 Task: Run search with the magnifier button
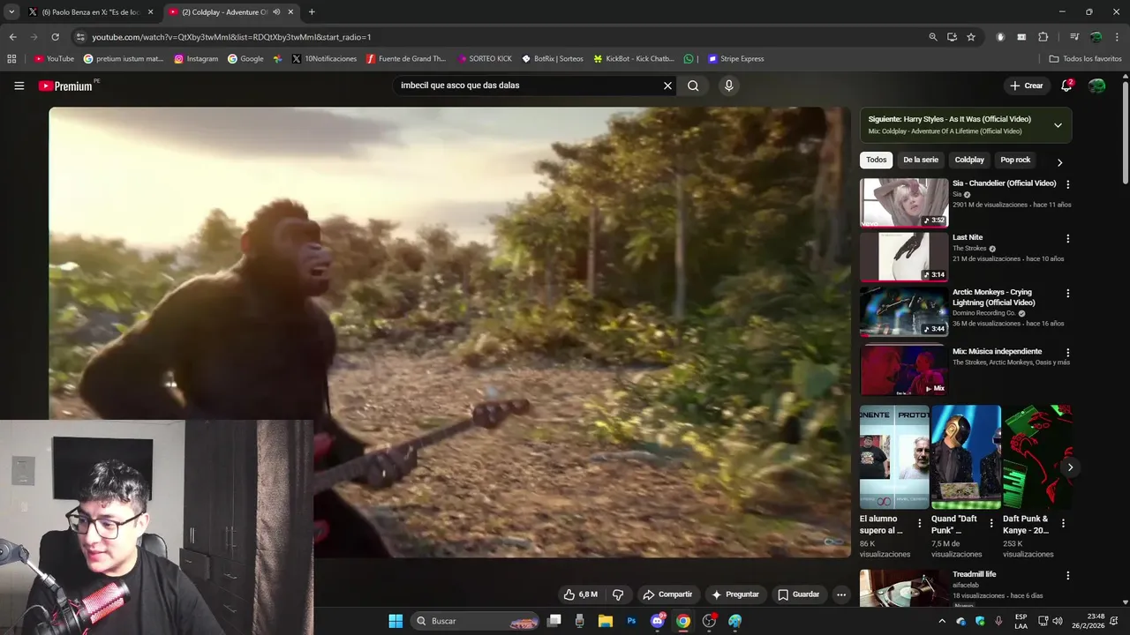tap(693, 86)
